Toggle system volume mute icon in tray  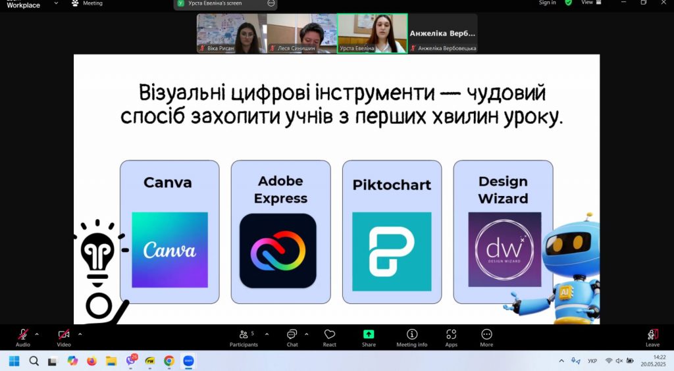(619, 361)
